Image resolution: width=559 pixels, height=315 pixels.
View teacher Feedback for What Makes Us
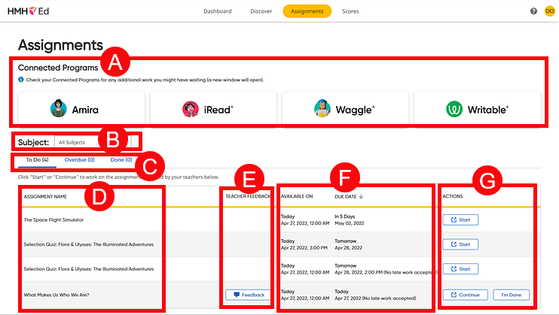point(249,295)
